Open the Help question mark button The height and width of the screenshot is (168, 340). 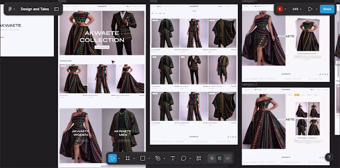click(329, 157)
